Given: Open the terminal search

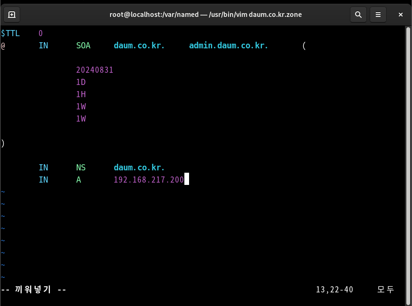Looking at the screenshot, I should click(358, 15).
